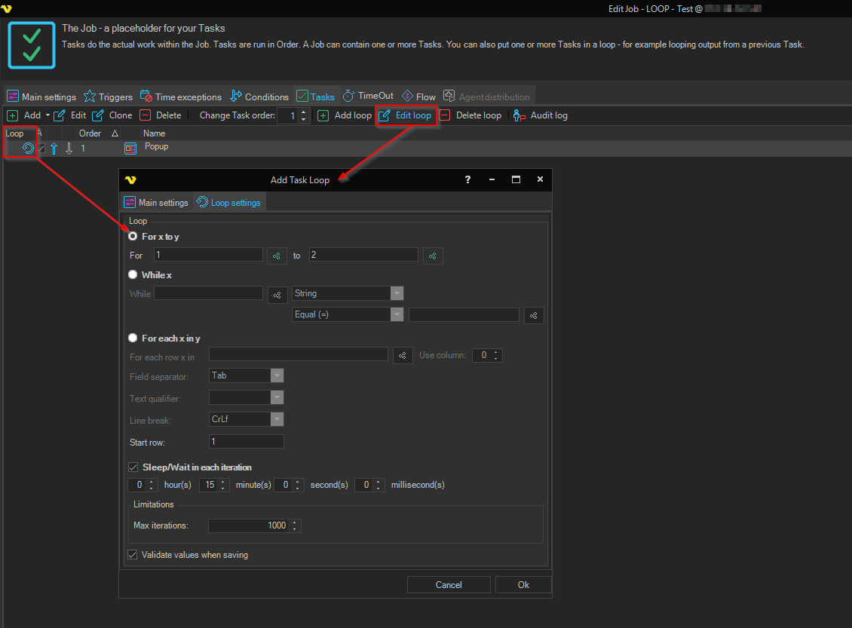Click the move task down arrow
This screenshot has height=628, width=852.
tap(69, 149)
